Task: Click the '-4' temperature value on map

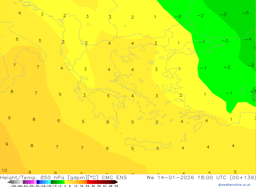Action: 248,39
